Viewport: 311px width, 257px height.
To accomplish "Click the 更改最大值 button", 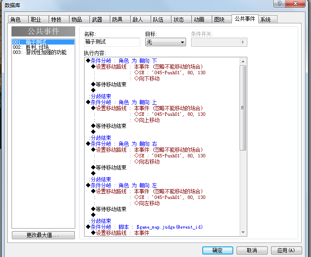I will pyautogui.click(x=43, y=235).
